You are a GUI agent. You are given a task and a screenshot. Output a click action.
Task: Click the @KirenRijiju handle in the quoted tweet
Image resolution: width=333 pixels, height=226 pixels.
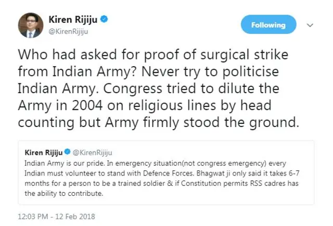coord(89,153)
